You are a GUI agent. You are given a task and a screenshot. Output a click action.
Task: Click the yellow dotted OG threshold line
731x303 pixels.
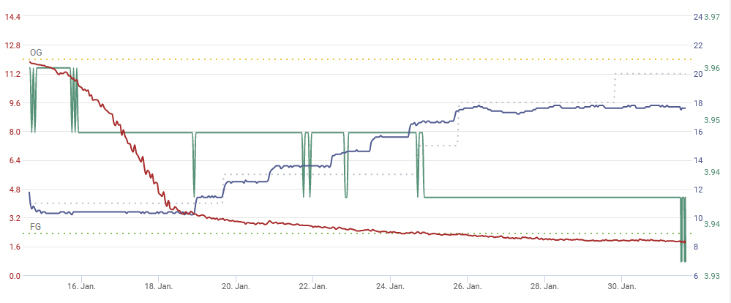[366, 59]
